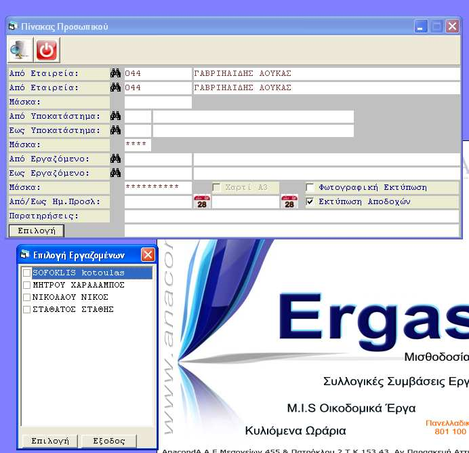Open company lookup binoculars in second Από Εταιρεία row

tap(115, 87)
